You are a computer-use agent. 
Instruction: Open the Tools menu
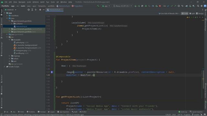pyautogui.click(x=53, y=2)
